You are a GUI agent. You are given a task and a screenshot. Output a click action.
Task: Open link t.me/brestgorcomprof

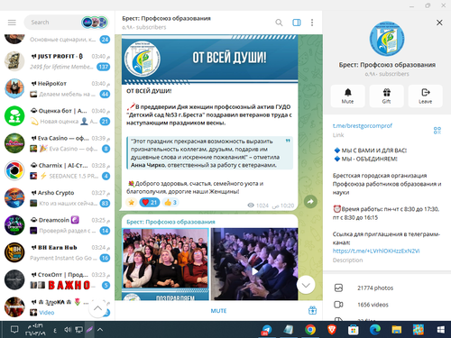[363, 126]
